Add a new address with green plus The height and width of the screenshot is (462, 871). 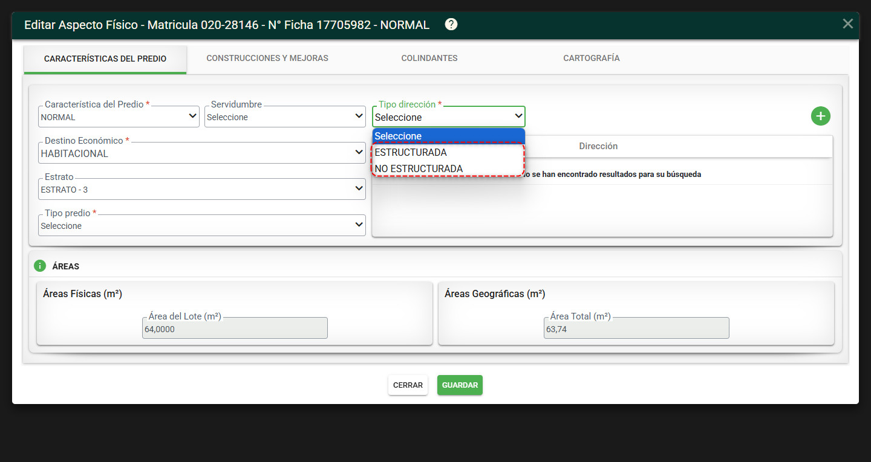(820, 116)
